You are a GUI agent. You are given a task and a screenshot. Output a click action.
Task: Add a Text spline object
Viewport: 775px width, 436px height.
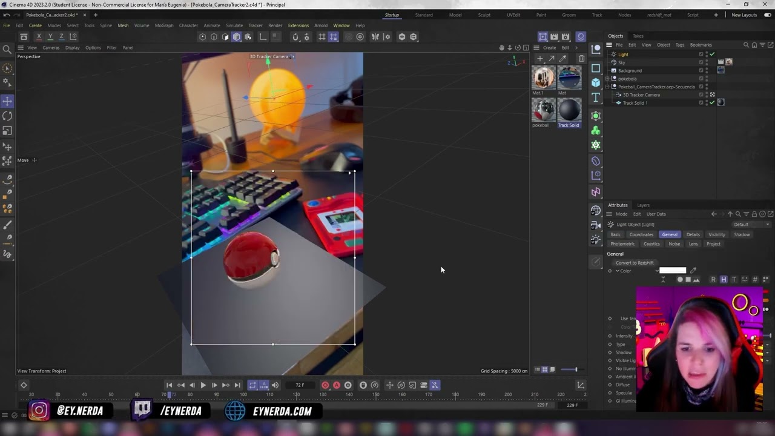coord(596,97)
